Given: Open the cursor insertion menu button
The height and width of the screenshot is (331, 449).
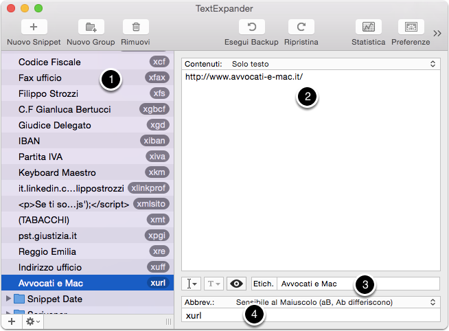Looking at the screenshot, I should click(x=192, y=284).
